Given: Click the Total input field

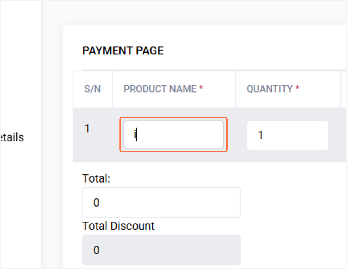Looking at the screenshot, I should (161, 202).
